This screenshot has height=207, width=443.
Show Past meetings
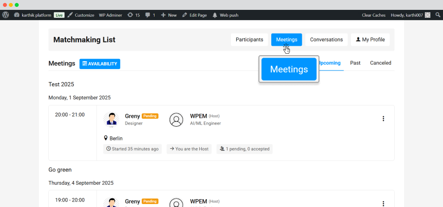click(x=355, y=63)
